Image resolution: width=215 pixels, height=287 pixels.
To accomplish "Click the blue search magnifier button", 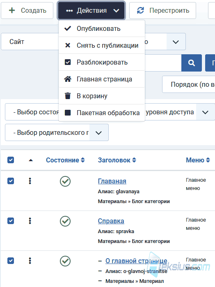I will (192, 63).
